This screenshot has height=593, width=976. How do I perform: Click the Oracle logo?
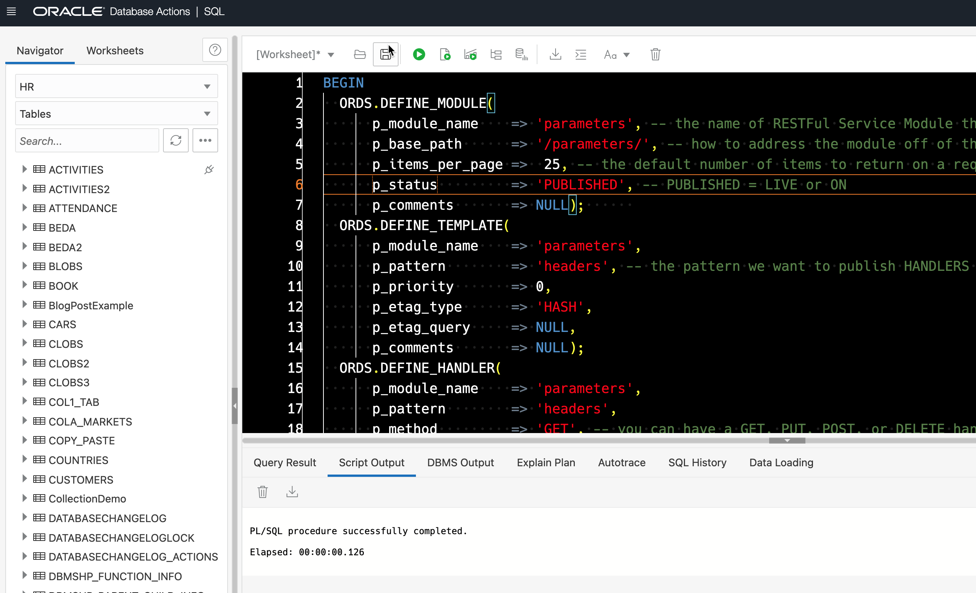click(x=69, y=11)
